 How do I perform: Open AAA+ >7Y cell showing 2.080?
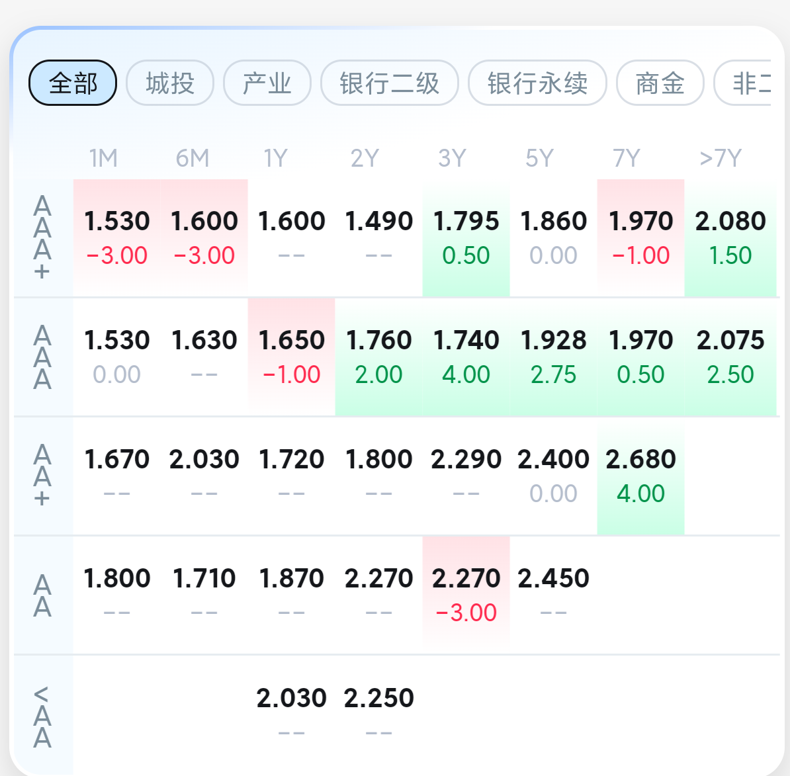(730, 237)
